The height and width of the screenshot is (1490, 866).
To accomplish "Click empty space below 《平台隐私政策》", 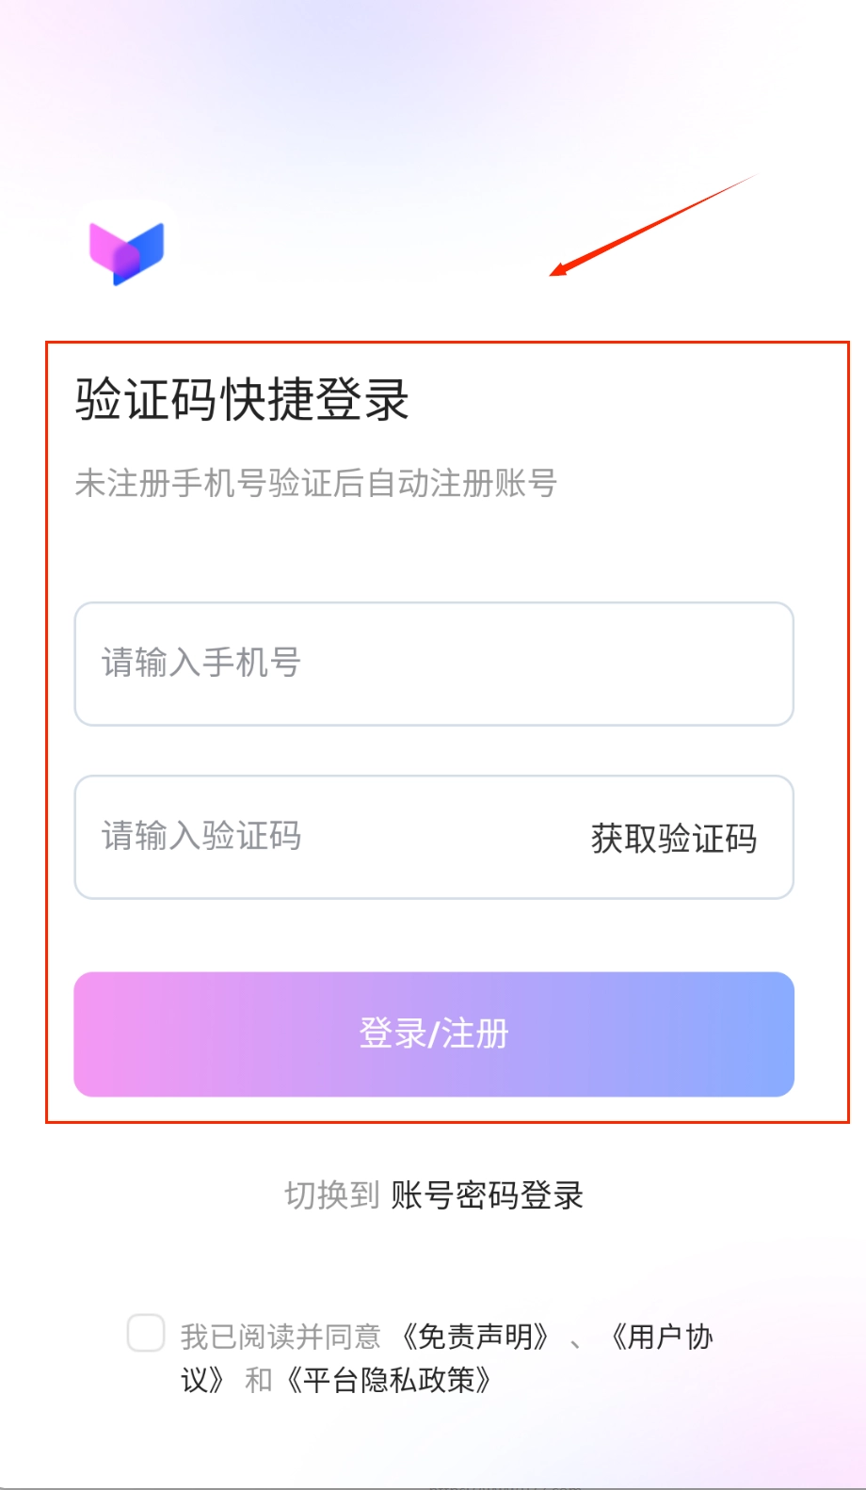I will [433, 1445].
